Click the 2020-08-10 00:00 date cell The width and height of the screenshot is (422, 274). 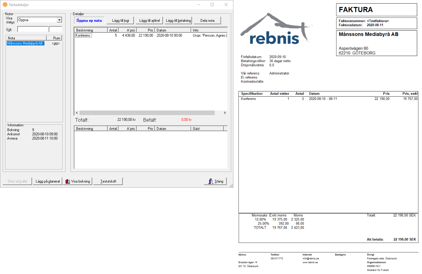(x=169, y=35)
